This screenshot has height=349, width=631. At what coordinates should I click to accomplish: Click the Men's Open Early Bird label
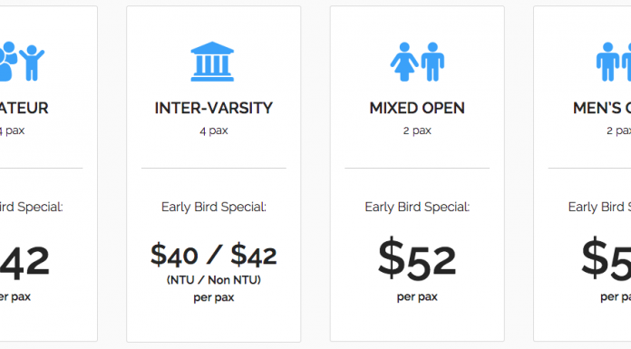pos(599,207)
